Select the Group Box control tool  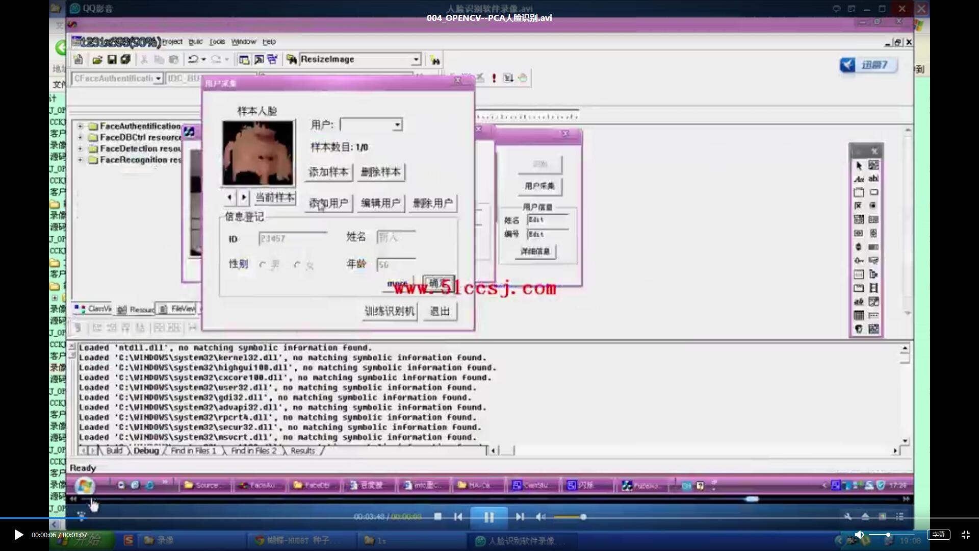[859, 192]
